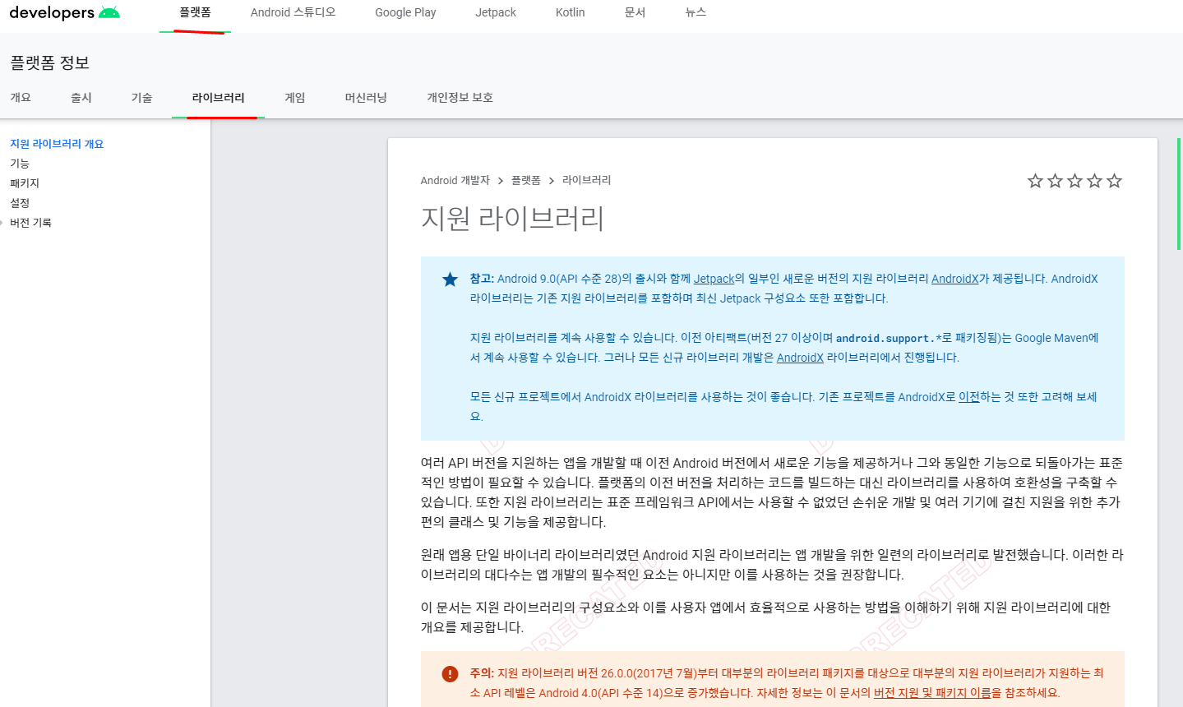The width and height of the screenshot is (1183, 707).
Task: Open the 뉴스 top tab
Action: click(x=695, y=12)
